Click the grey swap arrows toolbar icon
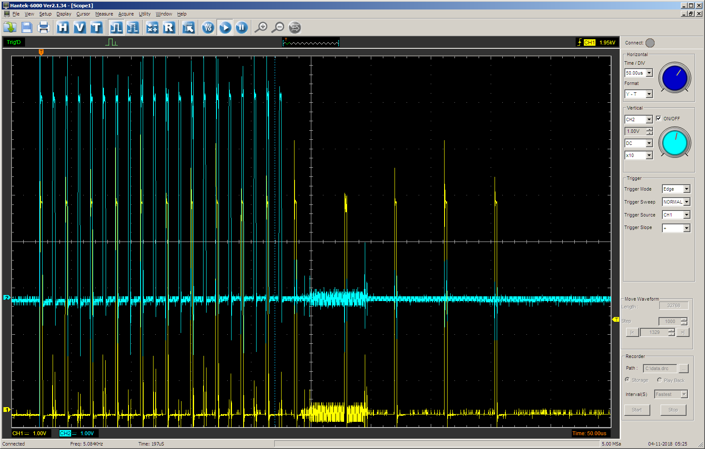Screen dimensions: 705x449 [x=295, y=28]
